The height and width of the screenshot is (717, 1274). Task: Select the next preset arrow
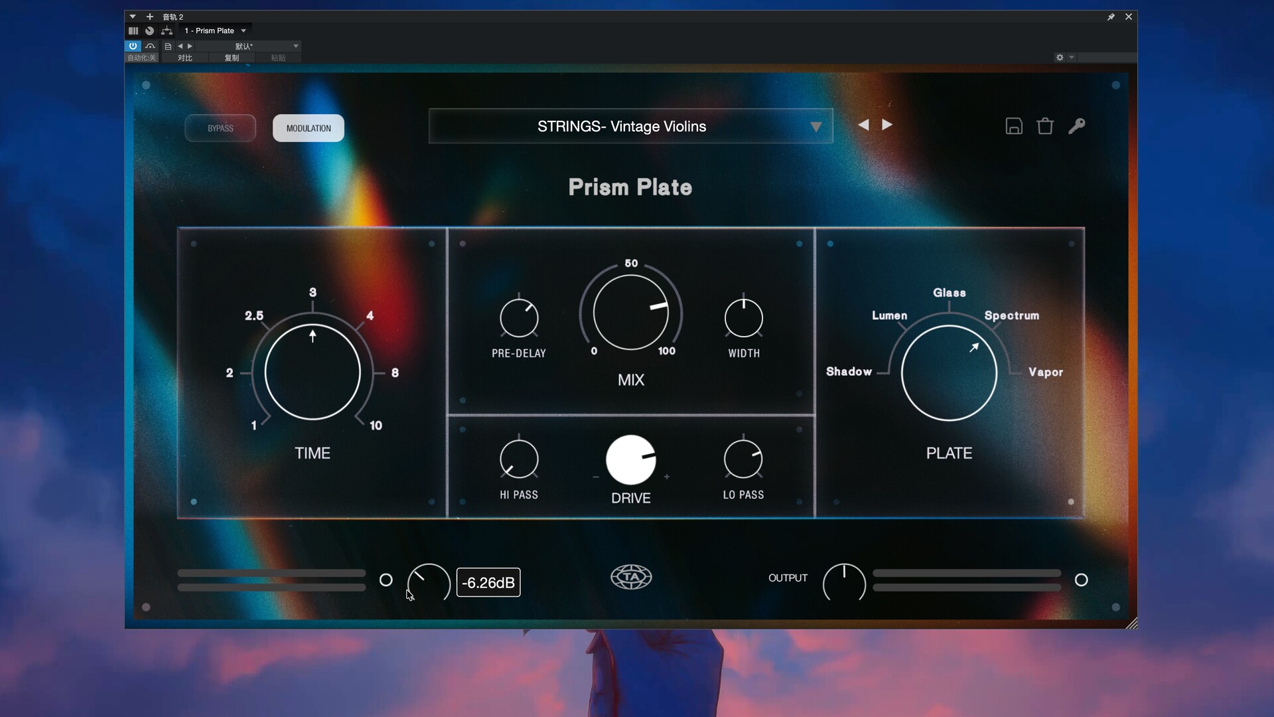pyautogui.click(x=887, y=124)
